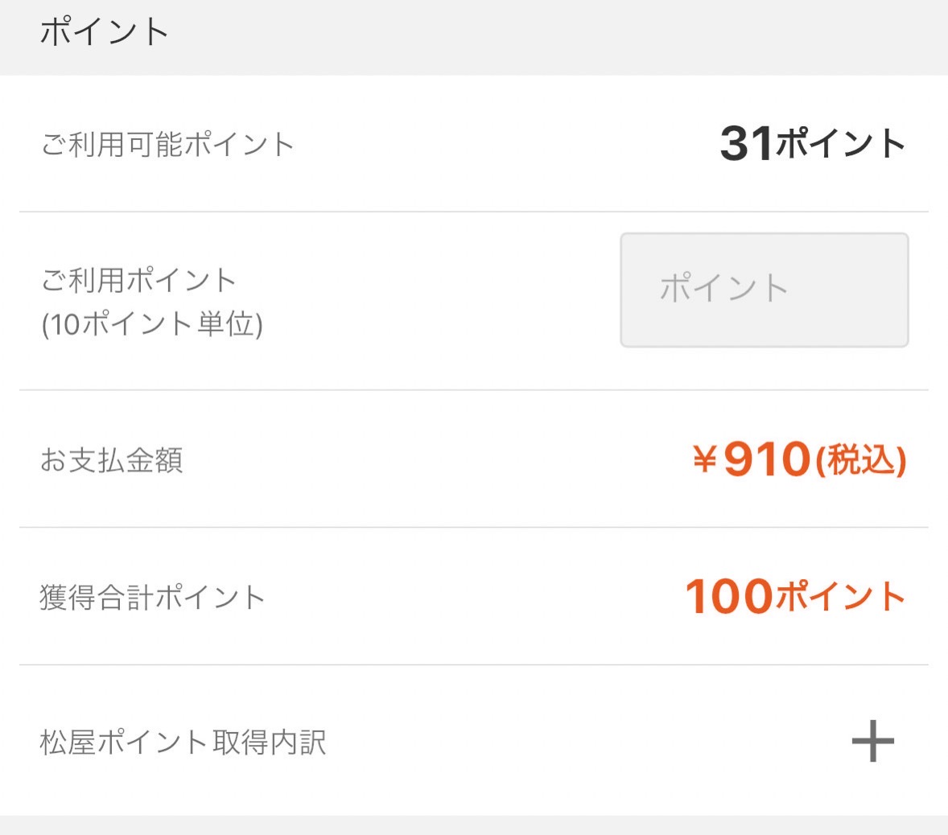Tap the ご利用ポイント label text

(138, 281)
